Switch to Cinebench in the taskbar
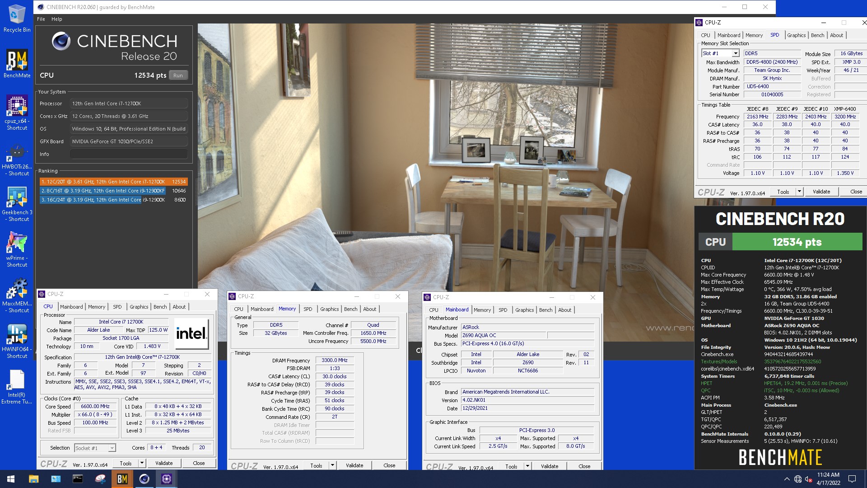Image resolution: width=867 pixels, height=488 pixels. [x=144, y=479]
